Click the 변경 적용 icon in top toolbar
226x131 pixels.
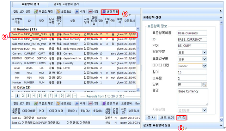pos(104,12)
